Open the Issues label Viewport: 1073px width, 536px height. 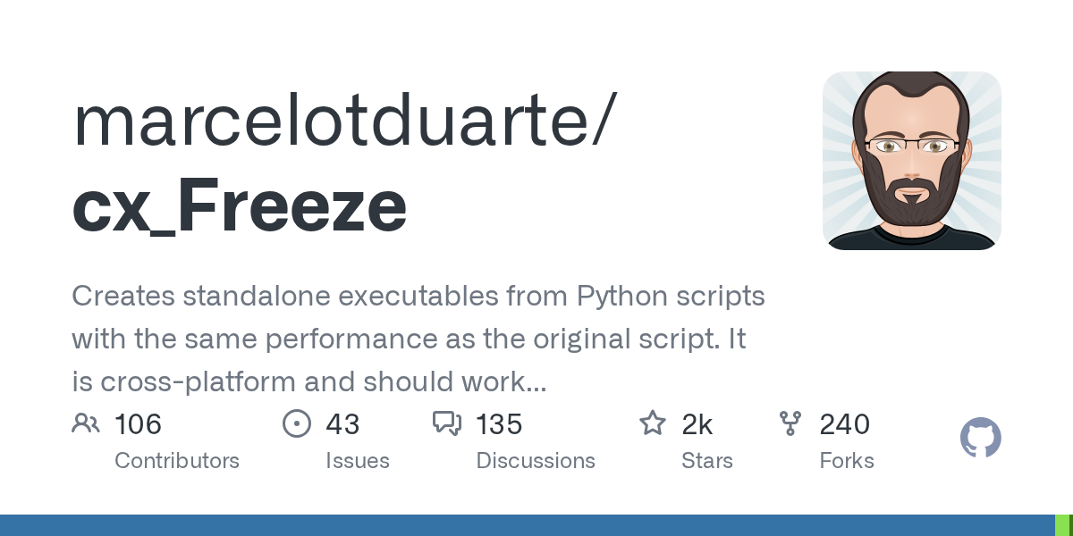[x=358, y=461]
